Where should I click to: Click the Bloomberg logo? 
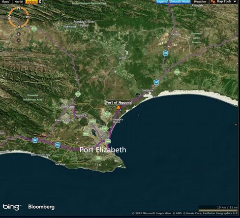coord(41,207)
